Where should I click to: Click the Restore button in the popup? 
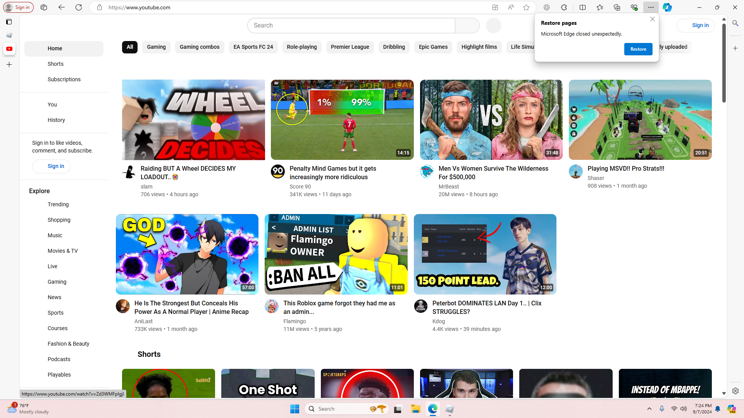638,49
